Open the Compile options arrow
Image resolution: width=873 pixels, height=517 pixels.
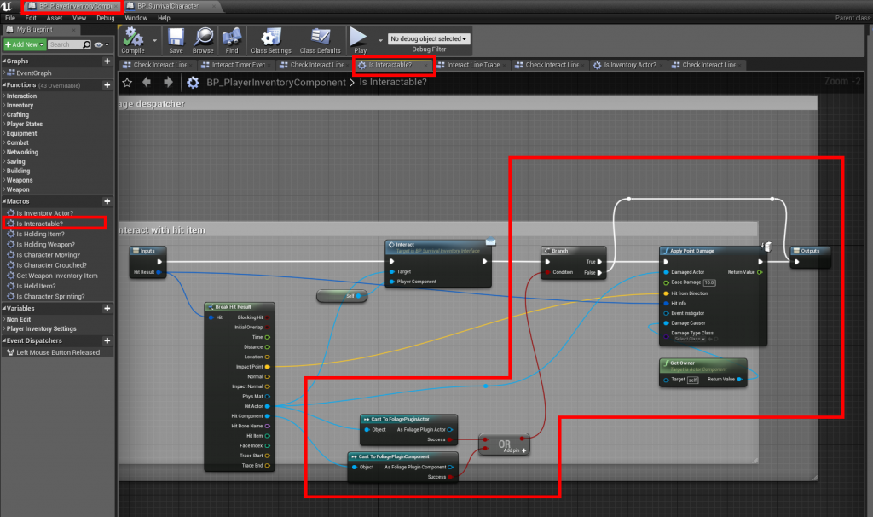pos(154,40)
